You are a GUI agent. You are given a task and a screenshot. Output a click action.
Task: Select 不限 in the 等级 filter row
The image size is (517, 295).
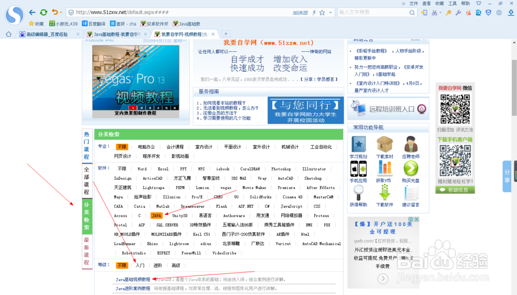[x=122, y=266]
